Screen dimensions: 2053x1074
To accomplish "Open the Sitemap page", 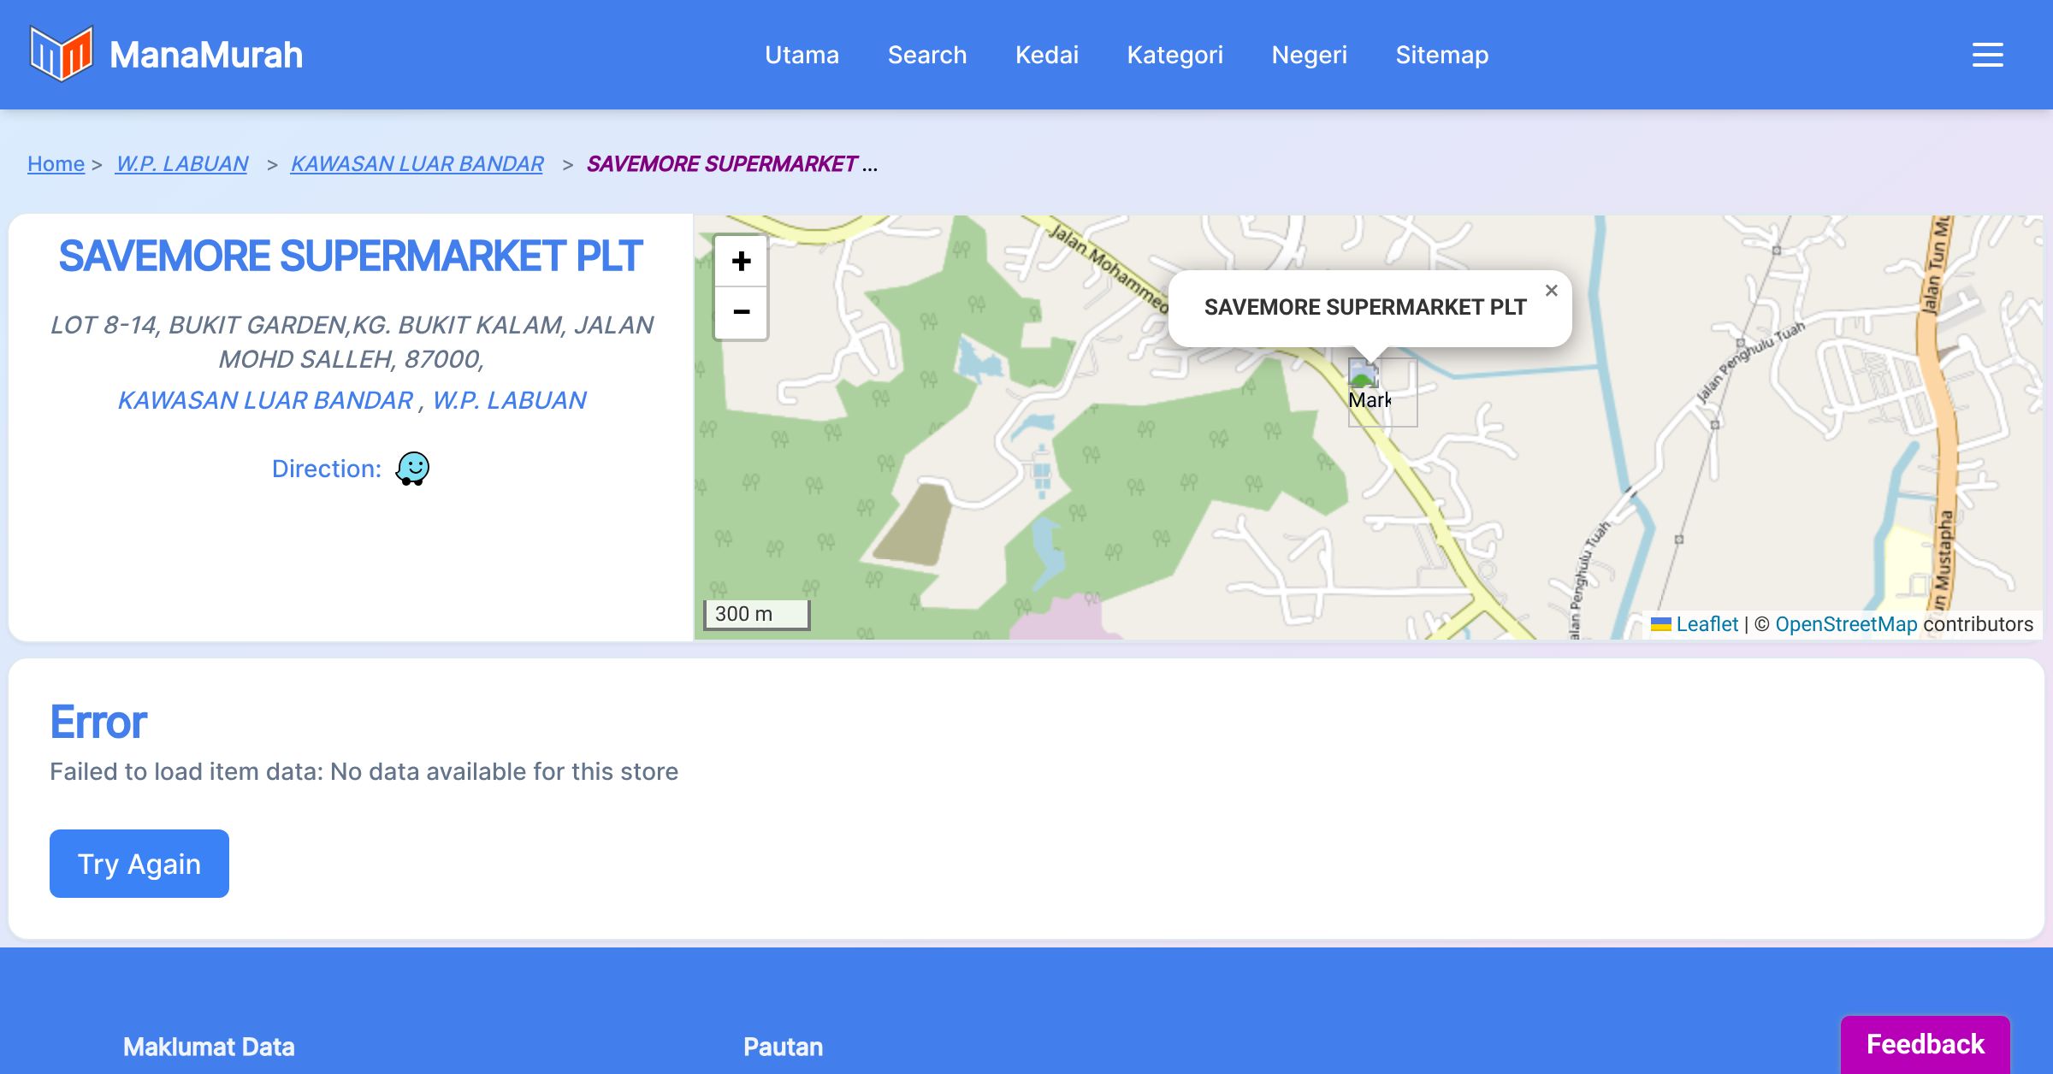I will (1441, 55).
